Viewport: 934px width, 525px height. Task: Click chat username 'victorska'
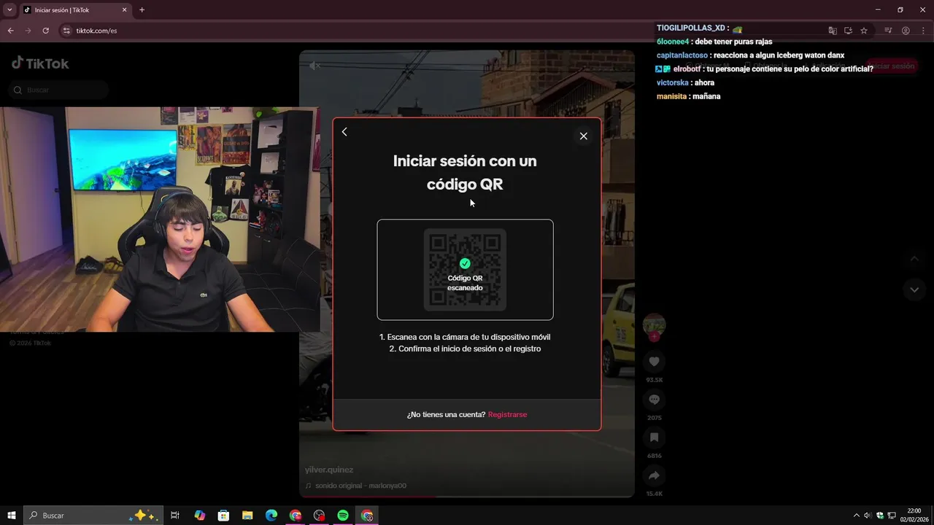coord(673,82)
